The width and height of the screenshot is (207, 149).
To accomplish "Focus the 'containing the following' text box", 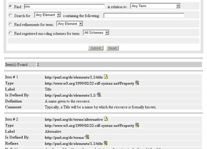I will (x=144, y=15).
